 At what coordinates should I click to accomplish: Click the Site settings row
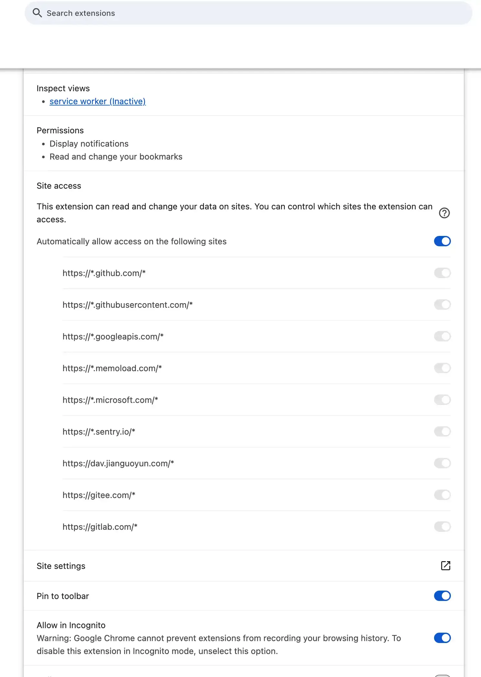(x=61, y=566)
